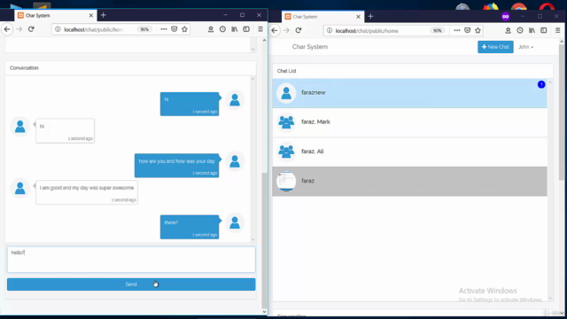The width and height of the screenshot is (567, 319).
Task: Open page actions menu in left window
Action: [163, 29]
